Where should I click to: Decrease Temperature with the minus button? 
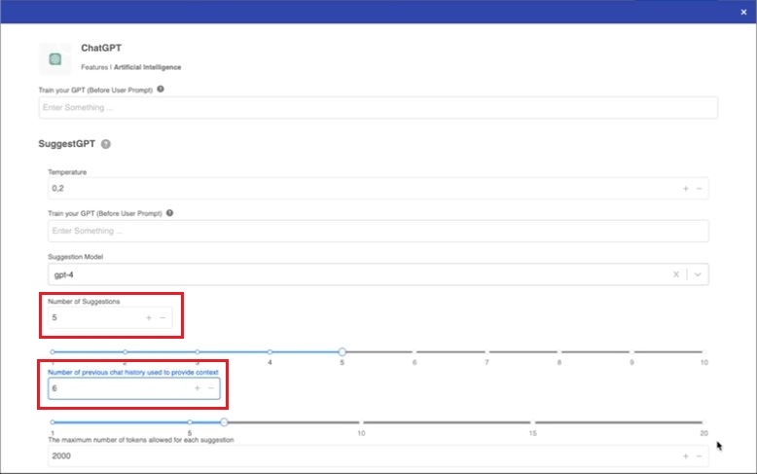[699, 188]
